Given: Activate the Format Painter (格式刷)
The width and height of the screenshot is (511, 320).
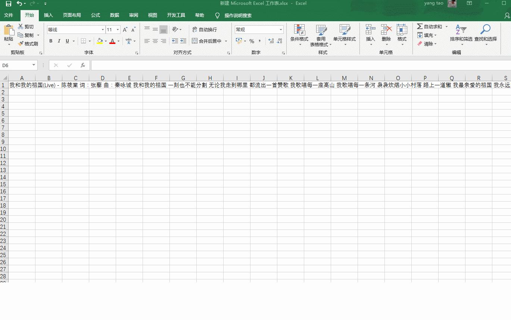Looking at the screenshot, I should [28, 44].
